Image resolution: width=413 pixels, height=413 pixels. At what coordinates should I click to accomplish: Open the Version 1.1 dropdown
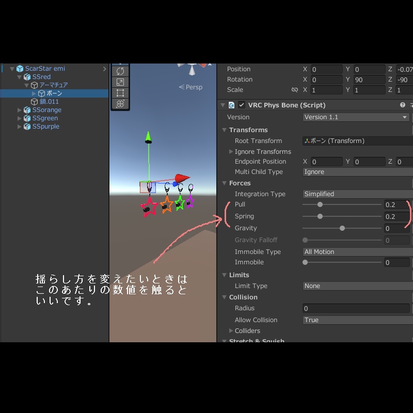pyautogui.click(x=356, y=117)
